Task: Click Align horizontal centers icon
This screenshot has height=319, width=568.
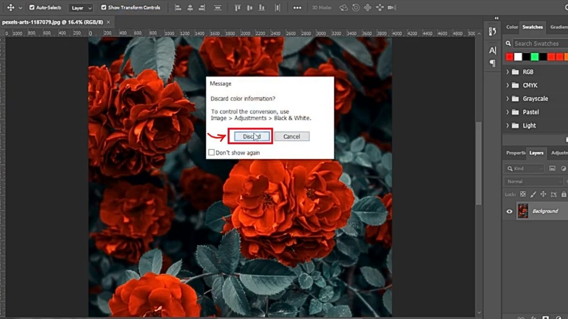Action: tap(190, 8)
